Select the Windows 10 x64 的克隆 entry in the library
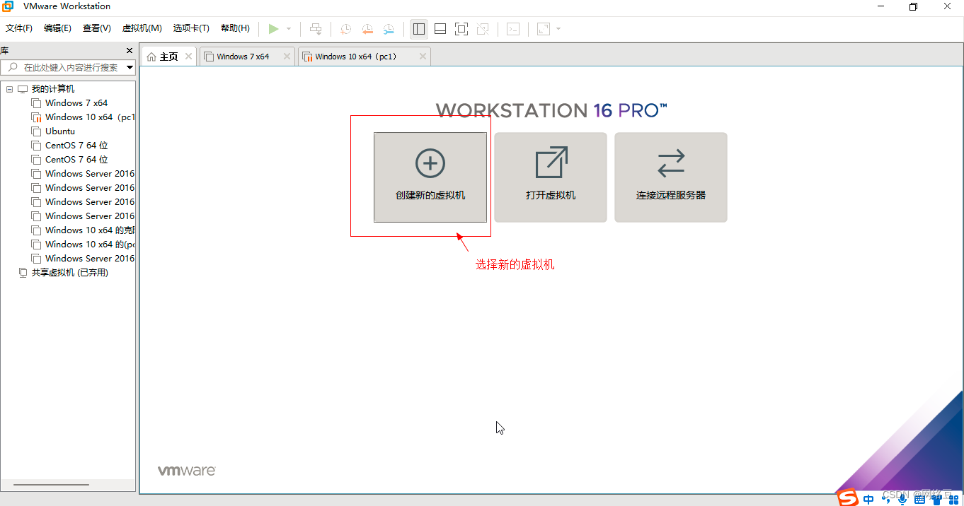This screenshot has height=506, width=964. click(x=90, y=230)
